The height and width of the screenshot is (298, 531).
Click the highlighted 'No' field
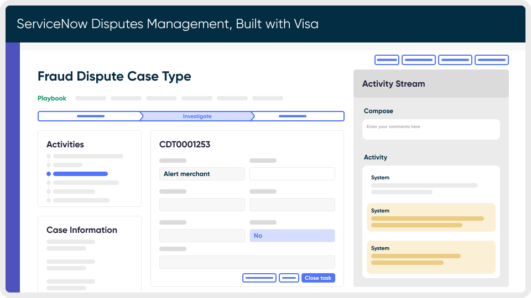tap(292, 236)
